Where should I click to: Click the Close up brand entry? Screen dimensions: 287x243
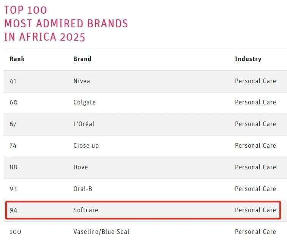(86, 145)
